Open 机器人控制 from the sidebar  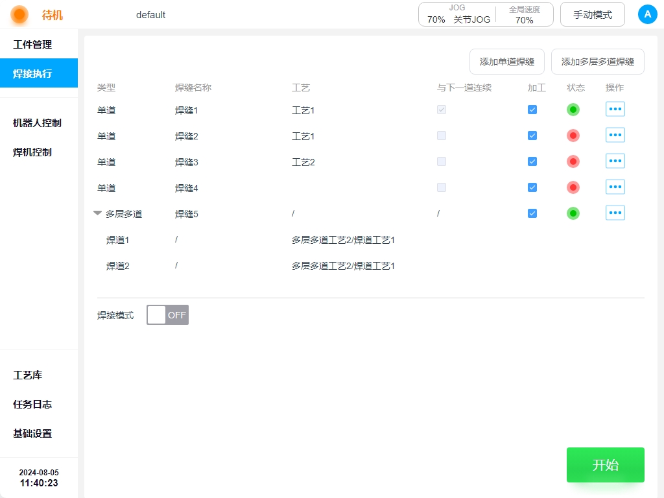(x=37, y=123)
